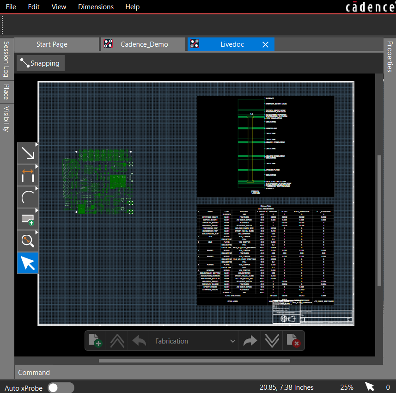Click the selection count 0 in status bar
This screenshot has width=396, height=393.
tap(388, 387)
